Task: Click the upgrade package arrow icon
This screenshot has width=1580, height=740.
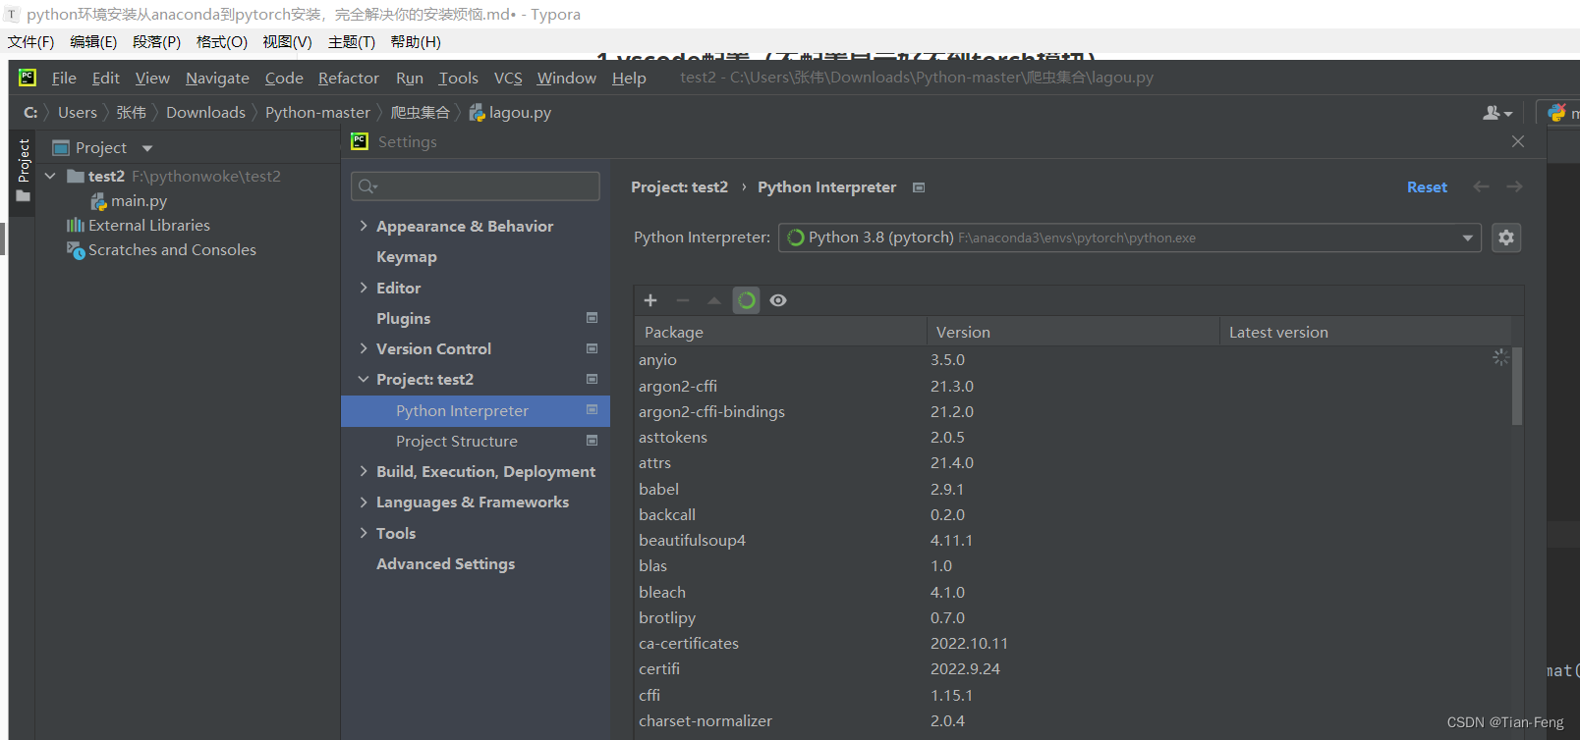Action: click(x=714, y=300)
